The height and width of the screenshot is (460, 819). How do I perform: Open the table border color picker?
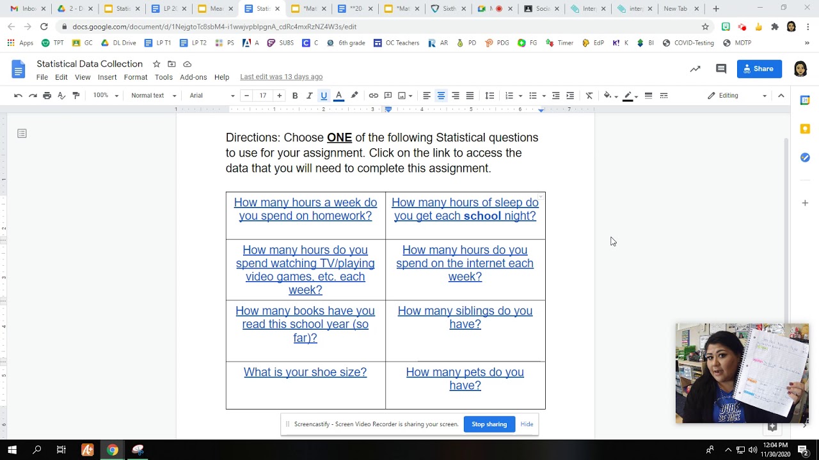point(628,96)
